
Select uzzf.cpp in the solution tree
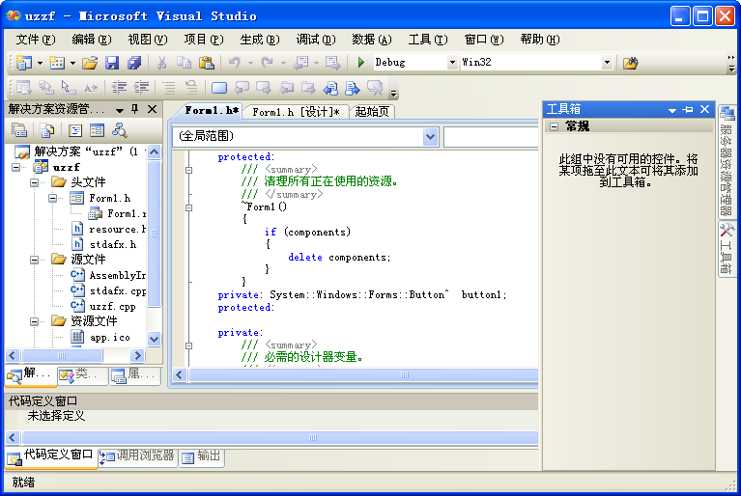click(112, 307)
